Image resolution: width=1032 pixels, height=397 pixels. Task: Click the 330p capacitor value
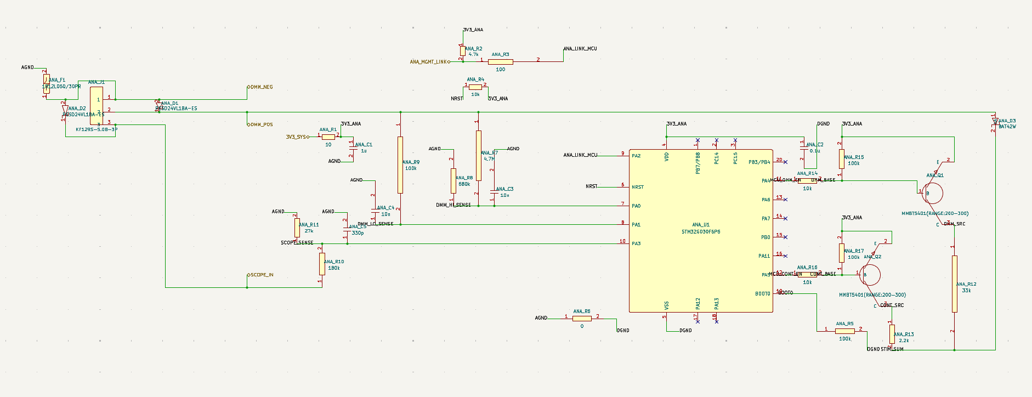click(358, 233)
